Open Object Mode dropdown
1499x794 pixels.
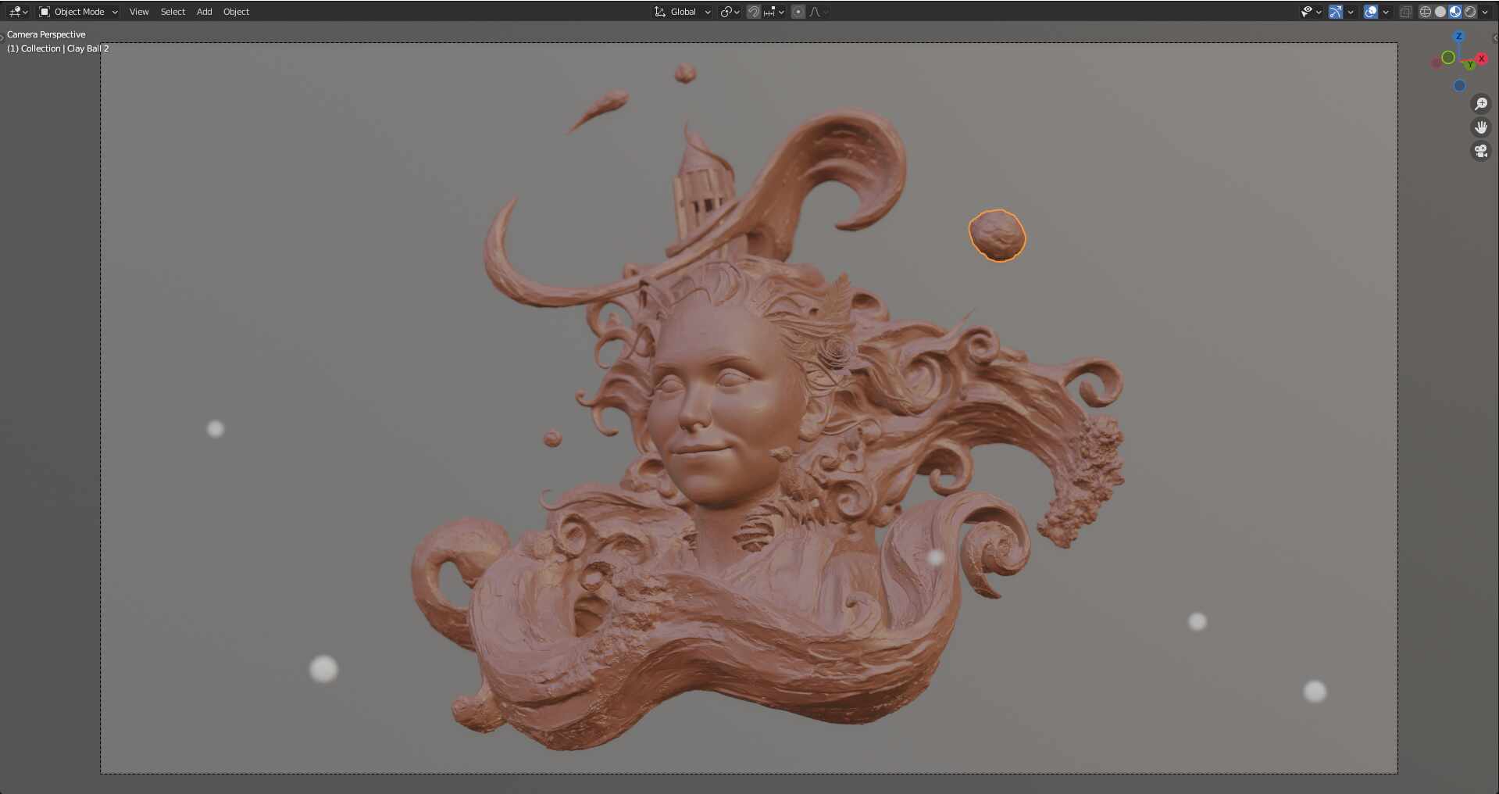tap(78, 12)
